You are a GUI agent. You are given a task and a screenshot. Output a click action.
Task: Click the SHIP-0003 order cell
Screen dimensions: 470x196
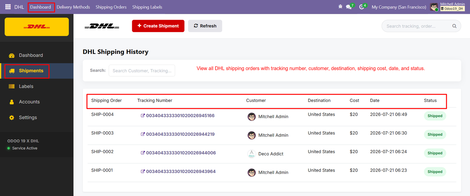click(x=102, y=133)
